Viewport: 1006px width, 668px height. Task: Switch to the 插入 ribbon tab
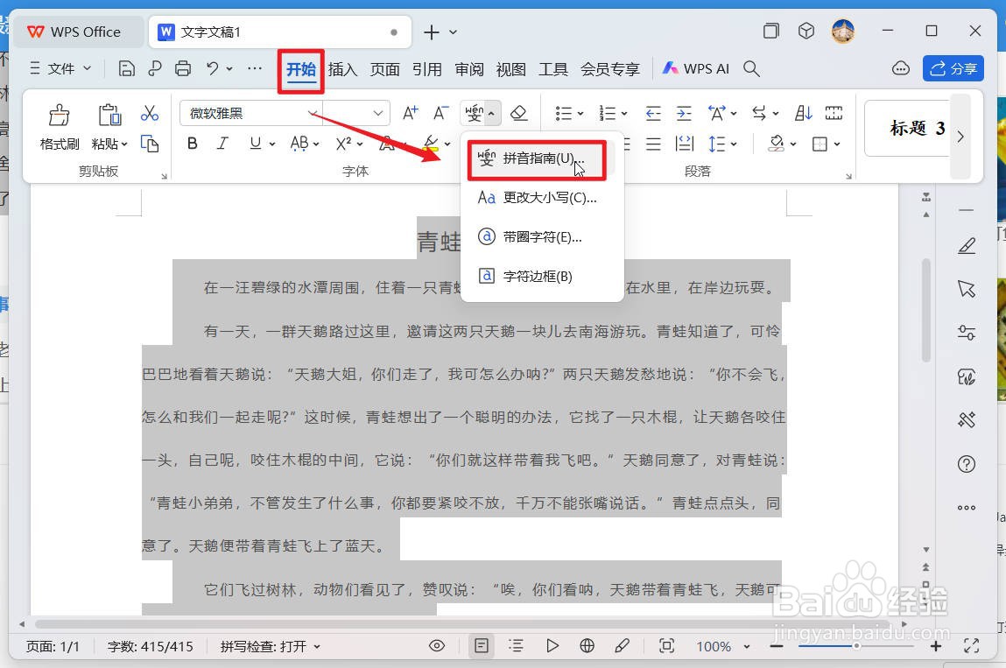pos(342,68)
